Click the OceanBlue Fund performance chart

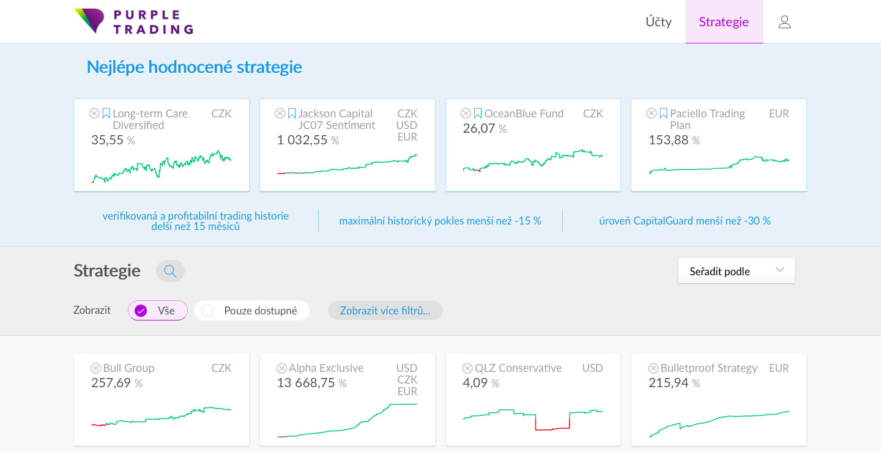point(533,160)
